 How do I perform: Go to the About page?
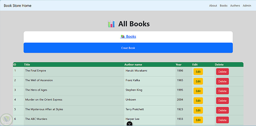point(213,6)
